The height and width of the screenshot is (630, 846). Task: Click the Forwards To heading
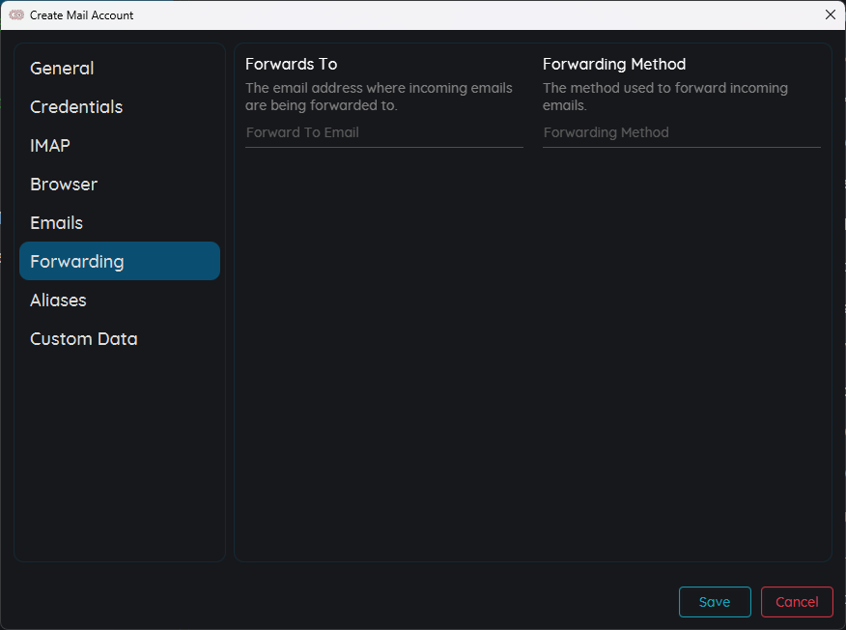[x=292, y=64]
